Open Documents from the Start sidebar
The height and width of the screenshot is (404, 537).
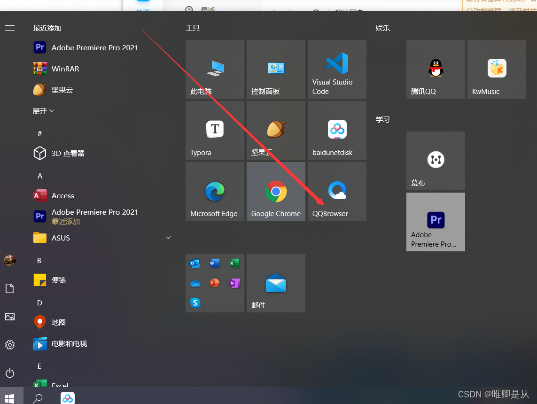tap(10, 288)
